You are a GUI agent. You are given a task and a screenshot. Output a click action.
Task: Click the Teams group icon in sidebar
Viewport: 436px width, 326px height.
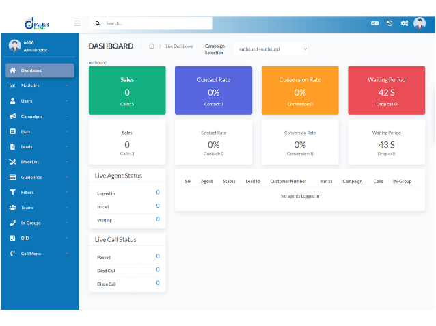click(12, 208)
